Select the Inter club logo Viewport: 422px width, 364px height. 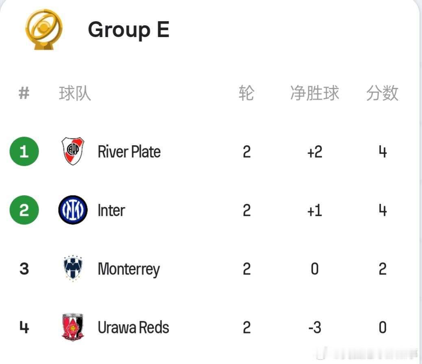[x=73, y=210]
